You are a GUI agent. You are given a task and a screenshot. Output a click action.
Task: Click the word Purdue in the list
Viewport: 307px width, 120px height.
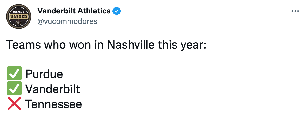tap(44, 74)
